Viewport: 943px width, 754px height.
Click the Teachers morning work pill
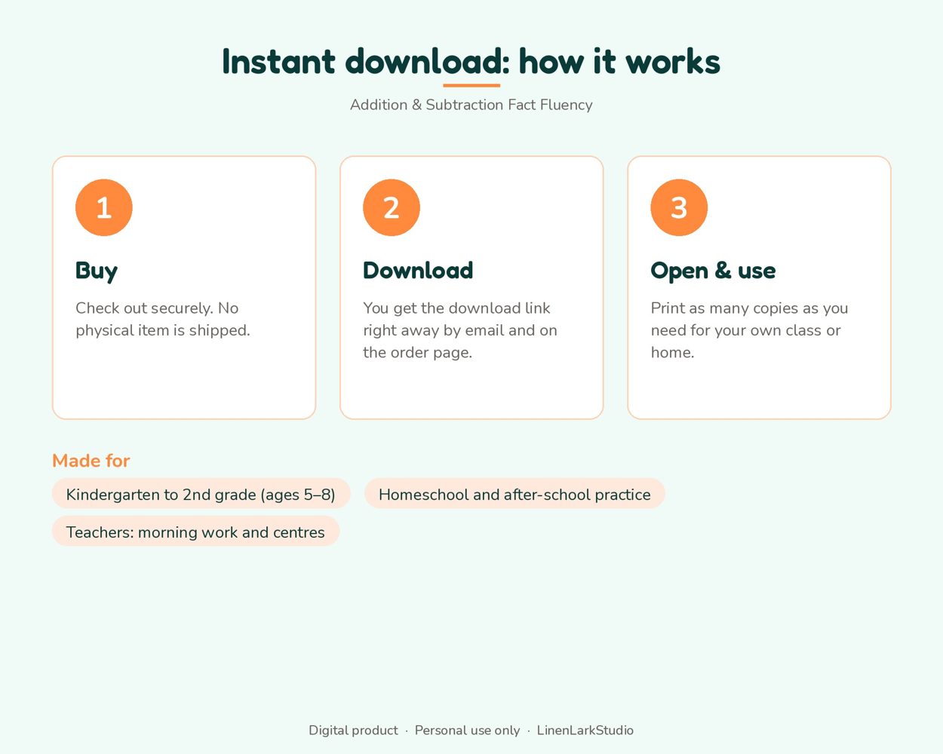(x=195, y=532)
